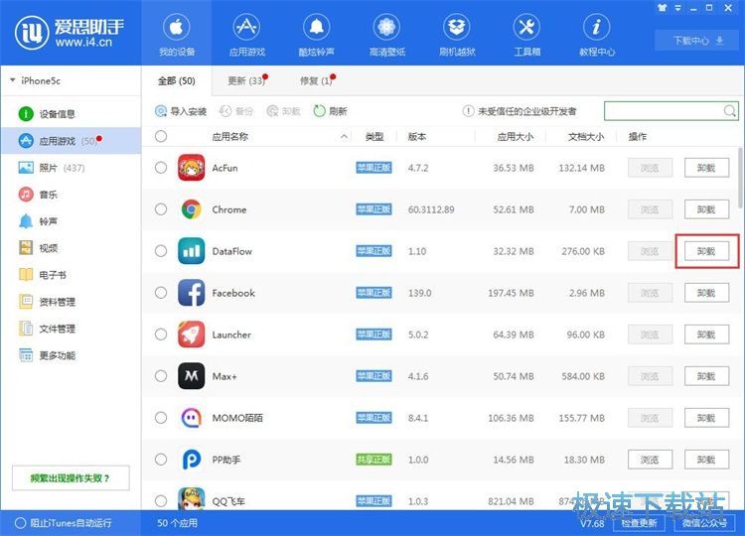The height and width of the screenshot is (536, 745).
Task: Select 应用游戏 (50) in the sidebar
Action: [72, 141]
